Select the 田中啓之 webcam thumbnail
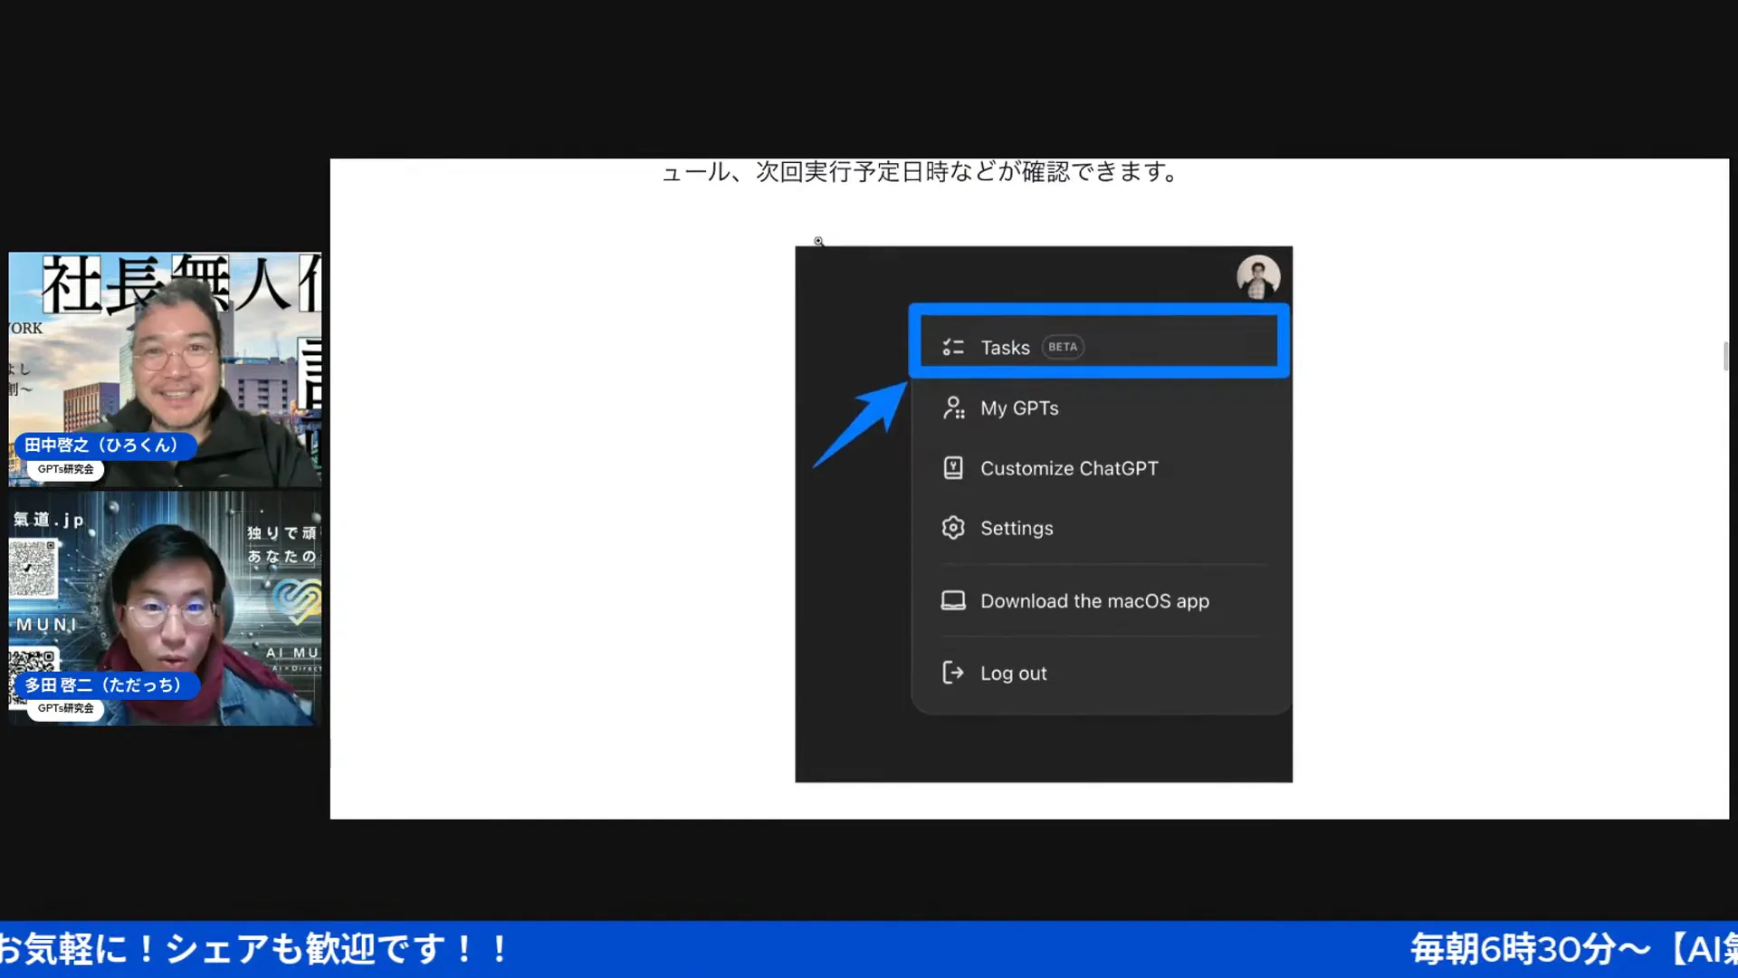1738x978 pixels. coord(165,369)
